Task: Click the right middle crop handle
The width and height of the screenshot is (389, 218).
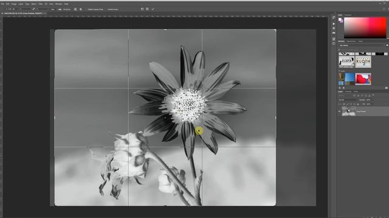Action: pyautogui.click(x=275, y=117)
